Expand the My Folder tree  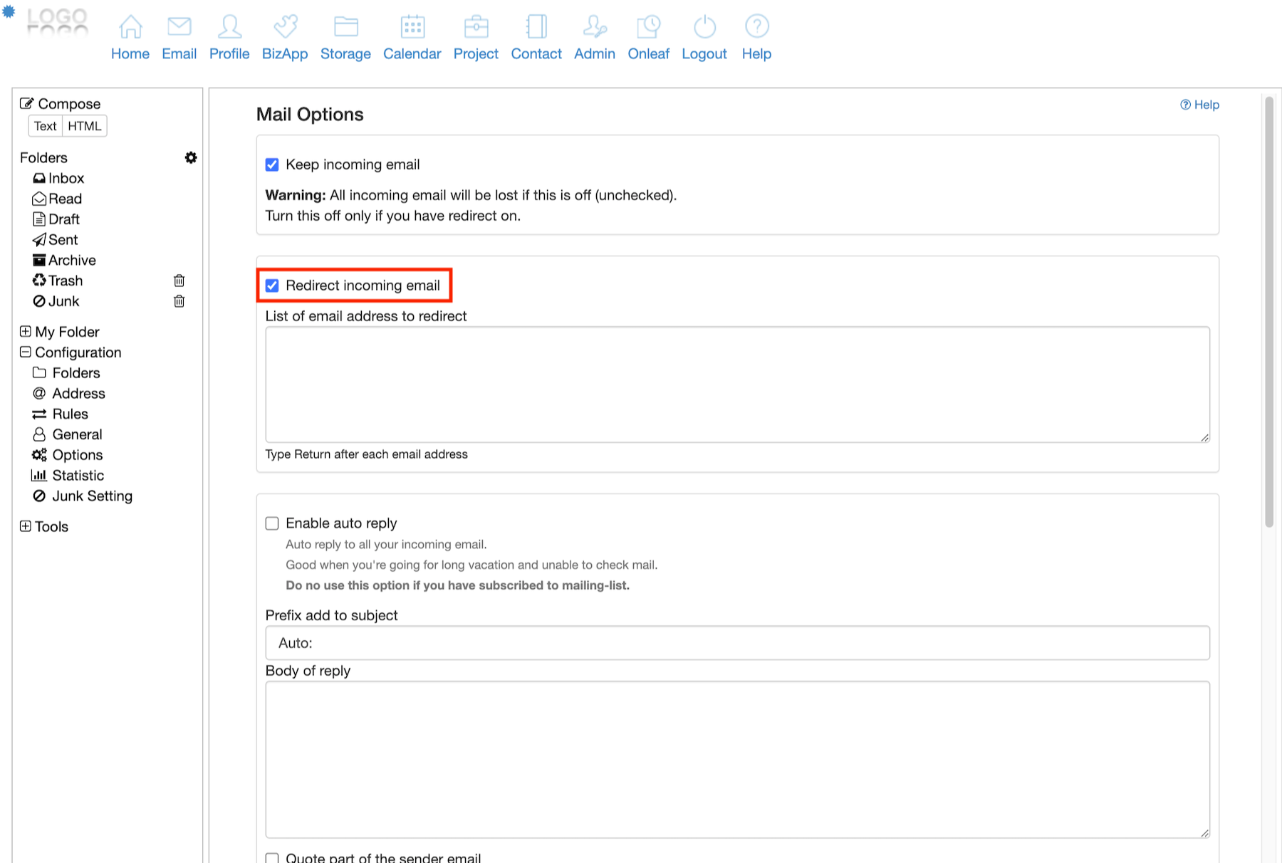26,332
